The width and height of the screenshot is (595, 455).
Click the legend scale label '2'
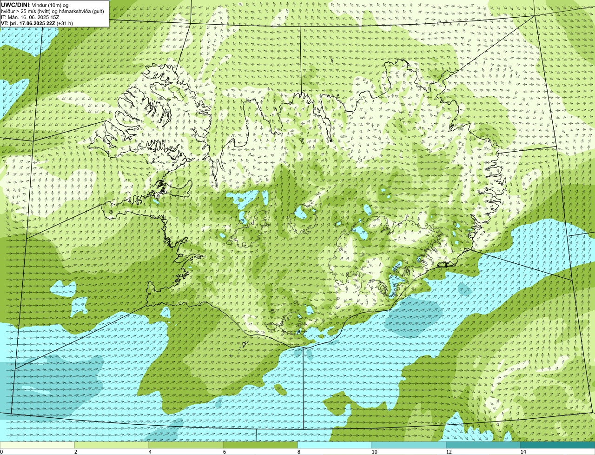click(75, 452)
